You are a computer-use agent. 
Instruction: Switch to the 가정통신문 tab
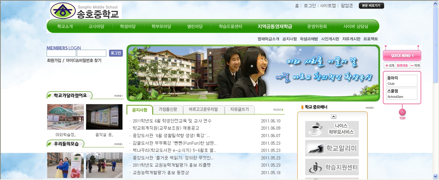point(168,110)
